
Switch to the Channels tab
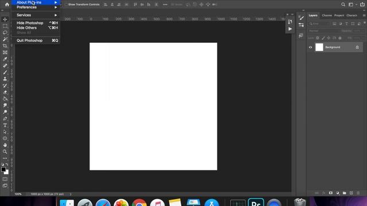(327, 15)
